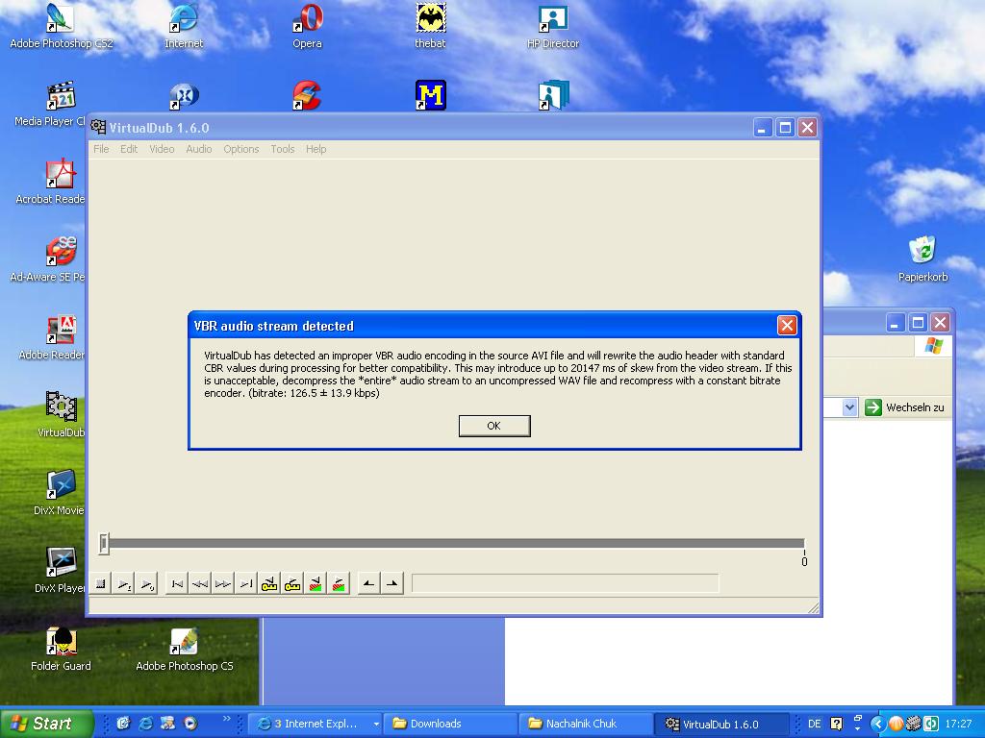Expand hidden system tray icons arrow
The width and height of the screenshot is (985, 738).
point(877,724)
